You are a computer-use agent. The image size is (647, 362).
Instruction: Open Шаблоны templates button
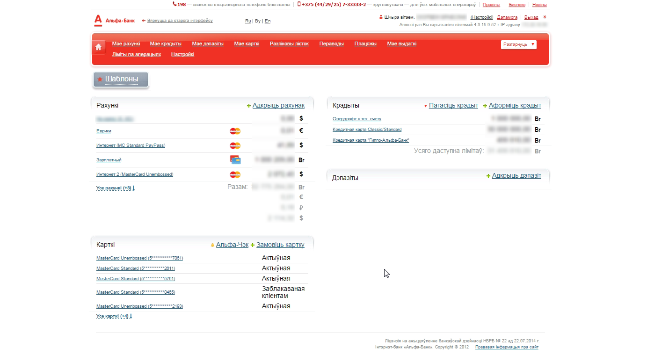[x=121, y=80]
